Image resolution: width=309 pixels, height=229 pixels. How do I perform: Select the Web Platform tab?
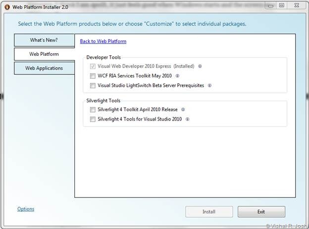coord(44,54)
